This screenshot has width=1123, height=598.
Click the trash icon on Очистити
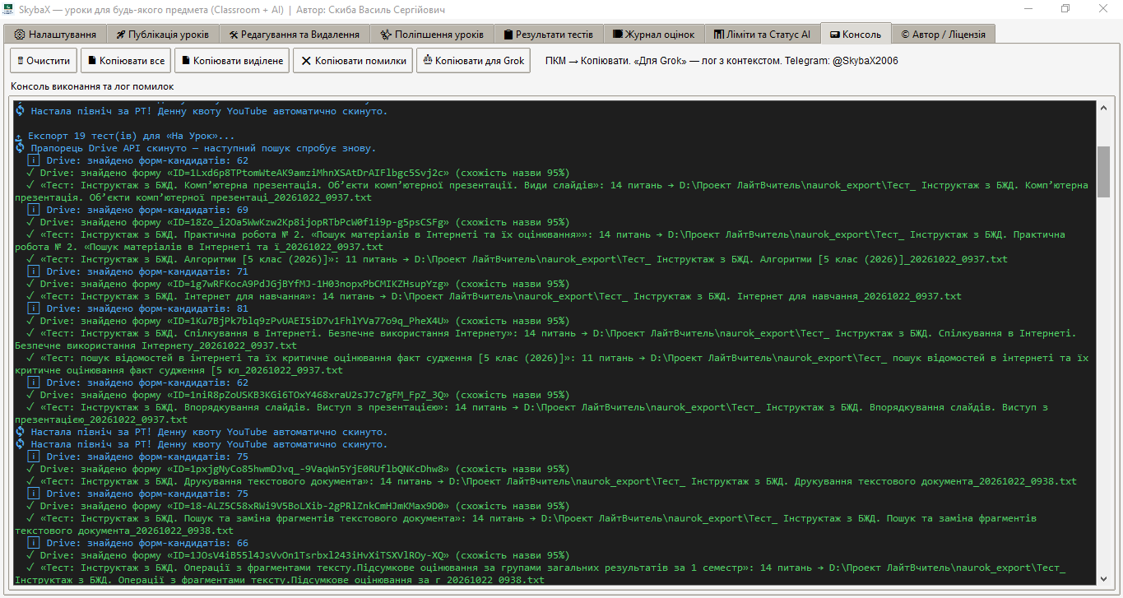tap(21, 61)
